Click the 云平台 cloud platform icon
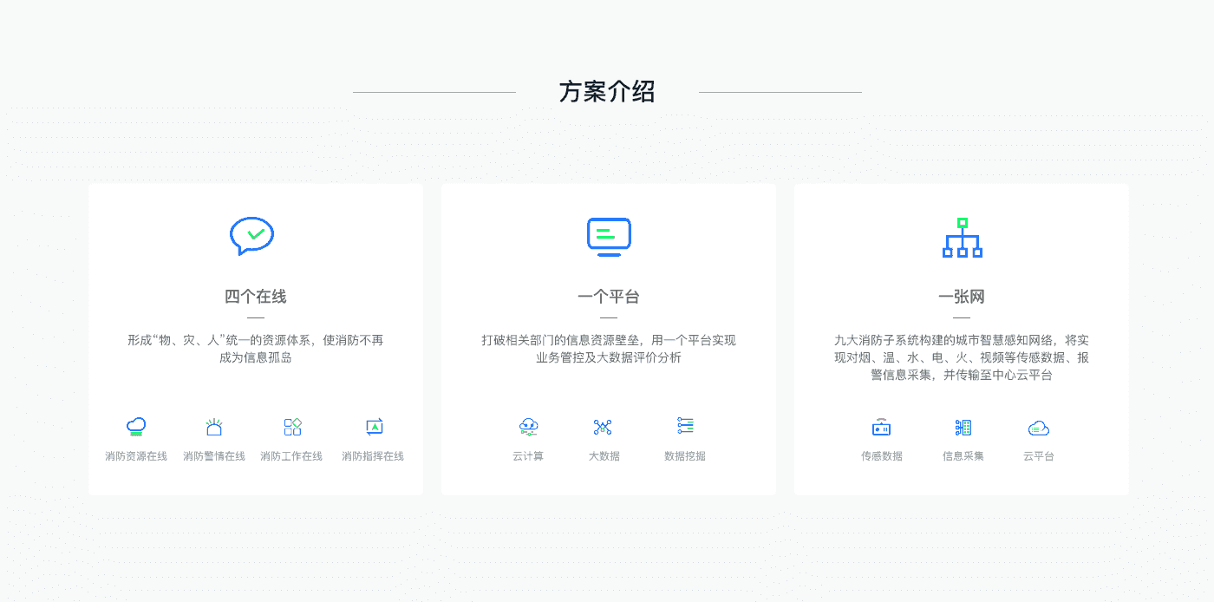The height and width of the screenshot is (602, 1214). click(1038, 428)
